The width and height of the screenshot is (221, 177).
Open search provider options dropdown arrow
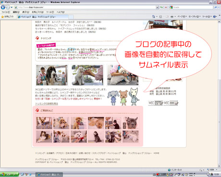219,7
